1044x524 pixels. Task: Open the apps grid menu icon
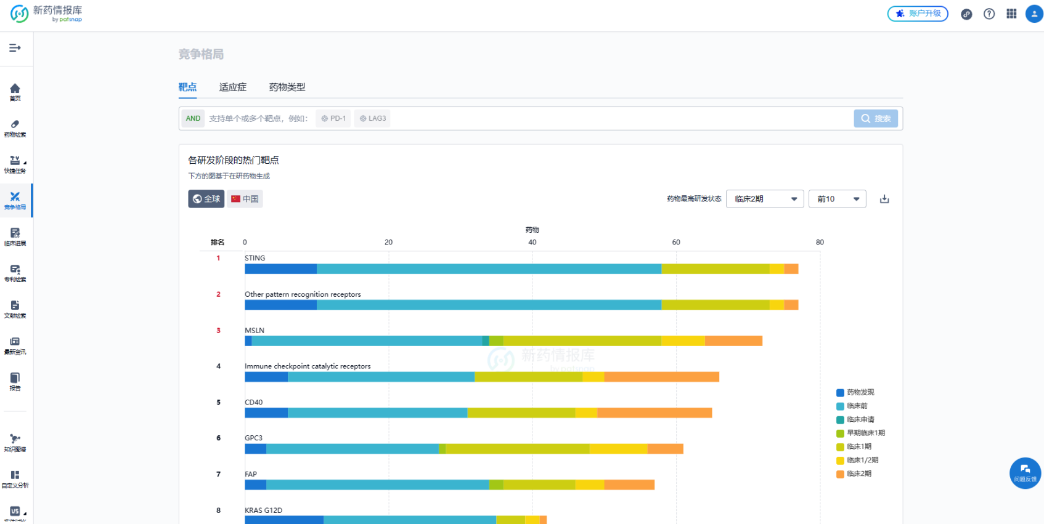point(1011,14)
